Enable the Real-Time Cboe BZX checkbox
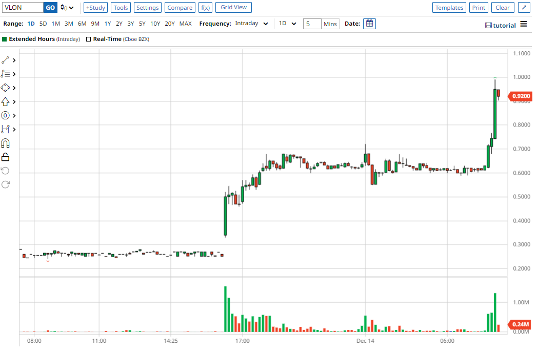The width and height of the screenshot is (537, 352). [89, 39]
